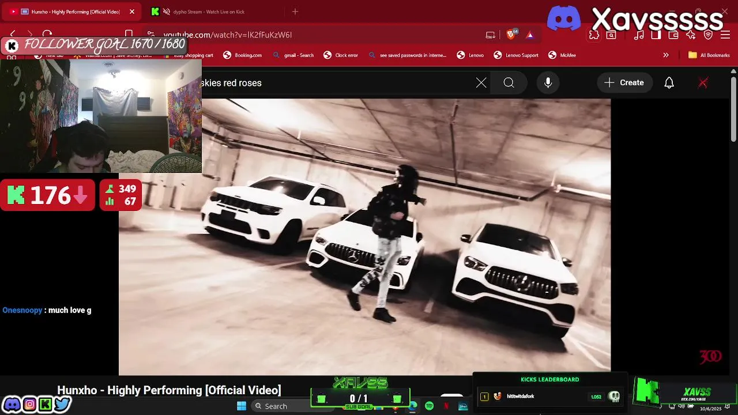Expand the hidden bookmarks overflow chevron
The image size is (738, 415).
point(666,55)
